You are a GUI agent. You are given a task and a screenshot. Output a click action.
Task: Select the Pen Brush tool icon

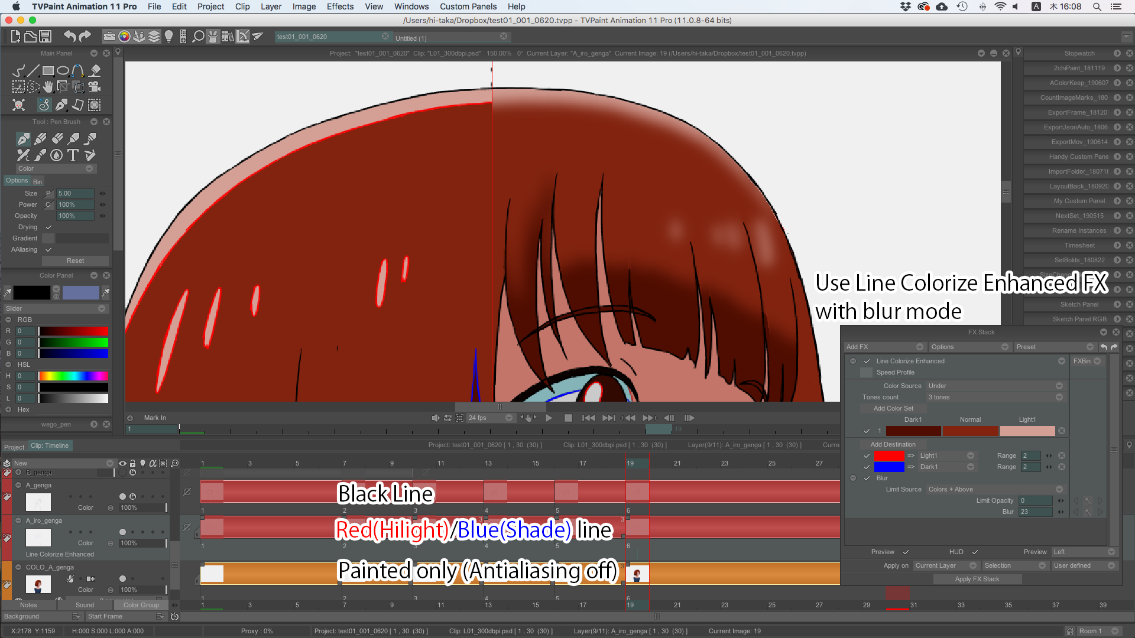(x=23, y=139)
